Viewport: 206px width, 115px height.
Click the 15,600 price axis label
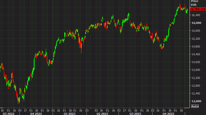click(196, 31)
